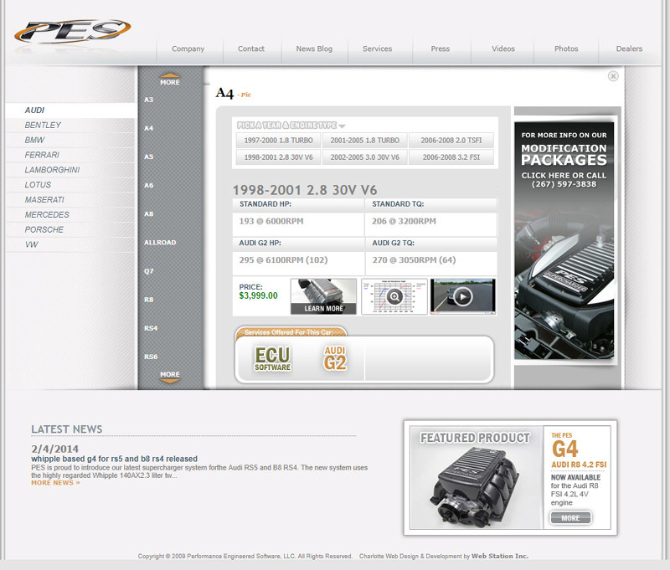The image size is (670, 570).
Task: Select 1998-2001 2.8 30V V6 engine
Action: (x=278, y=157)
